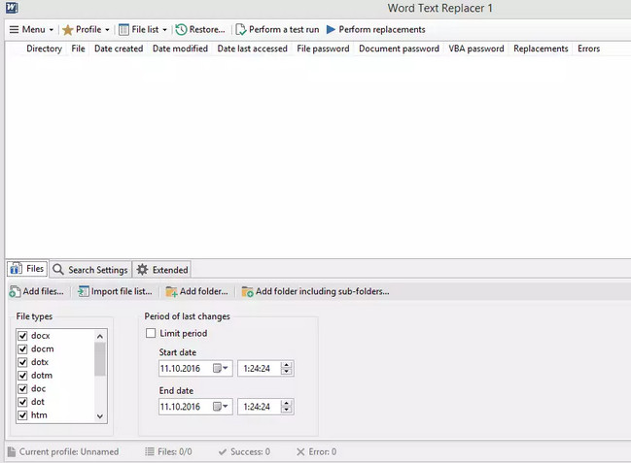This screenshot has width=631, height=463.
Task: Sort by the Date modified column header
Action: click(x=180, y=49)
